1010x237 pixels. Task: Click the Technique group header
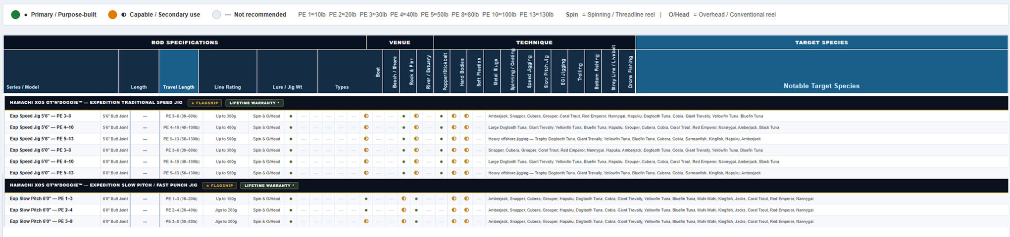click(x=535, y=42)
